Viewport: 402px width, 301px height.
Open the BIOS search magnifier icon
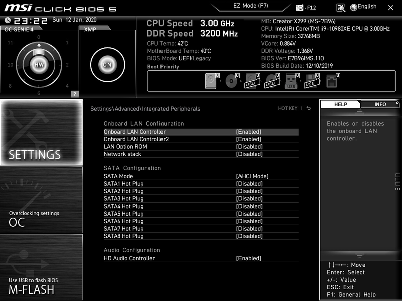pyautogui.click(x=341, y=8)
